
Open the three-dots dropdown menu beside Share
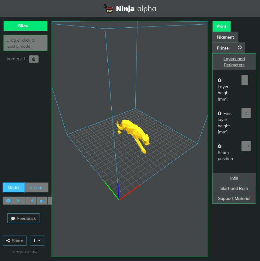click(x=37, y=241)
